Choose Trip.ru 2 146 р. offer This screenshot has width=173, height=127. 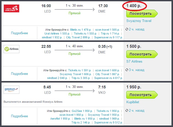click(x=81, y=122)
